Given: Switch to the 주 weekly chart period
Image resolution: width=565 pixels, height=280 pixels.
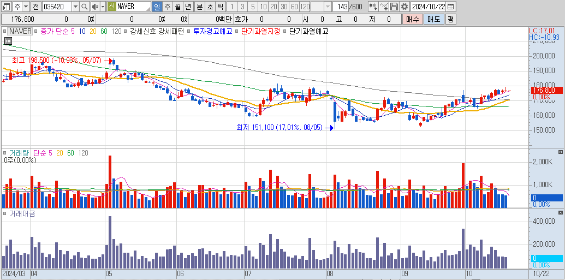Looking at the screenshot, I should (x=168, y=7).
